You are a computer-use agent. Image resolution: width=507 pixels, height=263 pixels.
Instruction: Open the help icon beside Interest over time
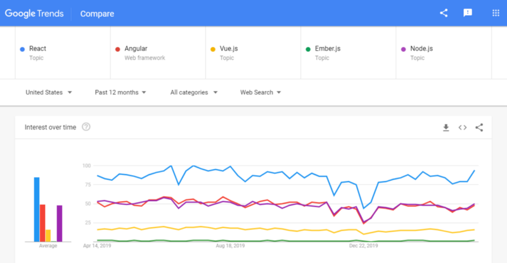pyautogui.click(x=86, y=127)
